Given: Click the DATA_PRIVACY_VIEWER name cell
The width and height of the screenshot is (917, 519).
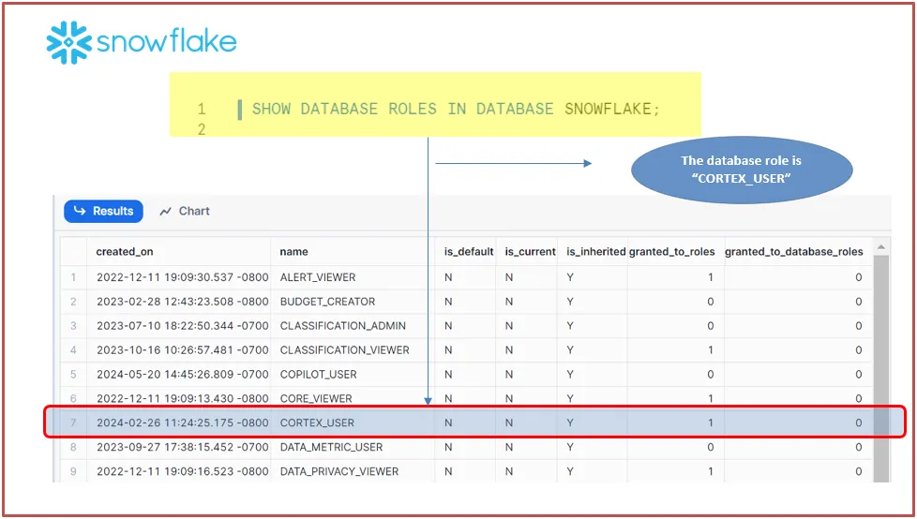Looking at the screenshot, I should 339,472.
